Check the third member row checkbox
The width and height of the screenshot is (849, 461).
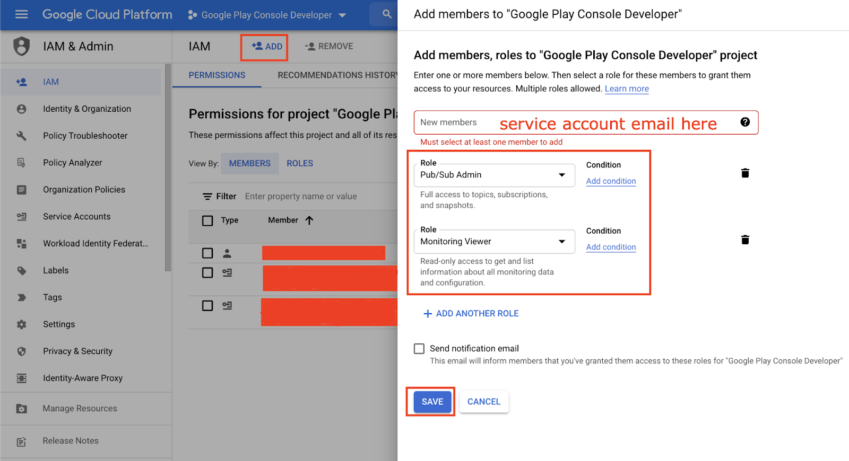pos(207,306)
